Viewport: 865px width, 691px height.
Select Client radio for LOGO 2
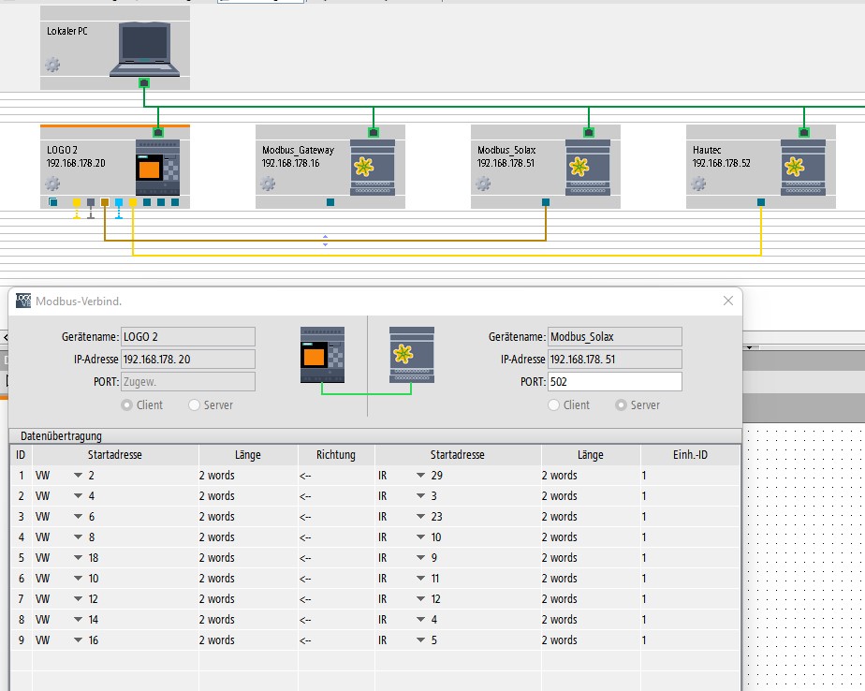pyautogui.click(x=127, y=405)
